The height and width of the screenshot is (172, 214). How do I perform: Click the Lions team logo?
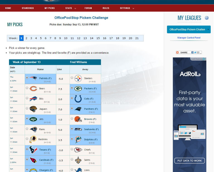(x=78, y=170)
